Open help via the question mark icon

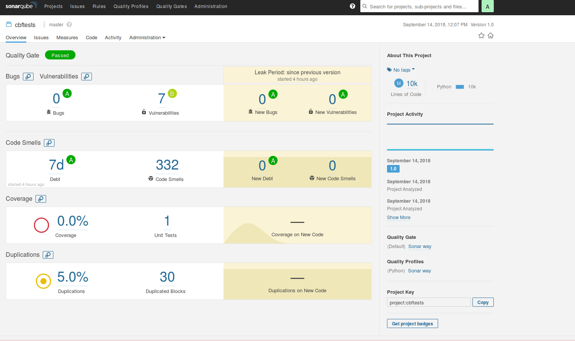(352, 6)
